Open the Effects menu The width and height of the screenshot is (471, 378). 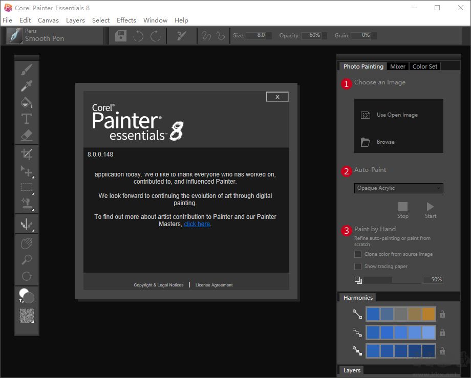(126, 20)
